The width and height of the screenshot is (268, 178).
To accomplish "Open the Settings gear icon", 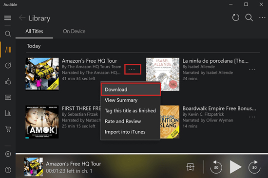I will (x=8, y=154).
